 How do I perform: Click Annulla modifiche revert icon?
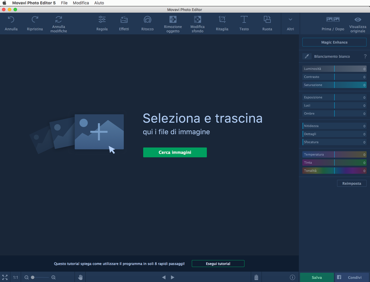click(x=59, y=19)
